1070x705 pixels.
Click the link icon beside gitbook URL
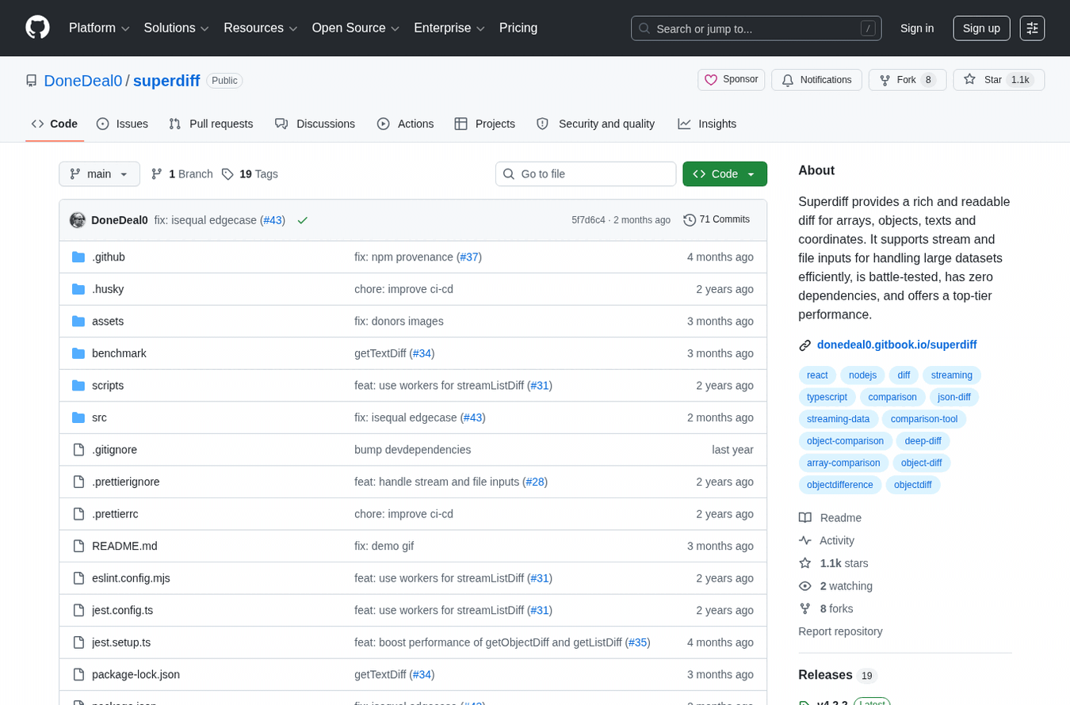805,345
